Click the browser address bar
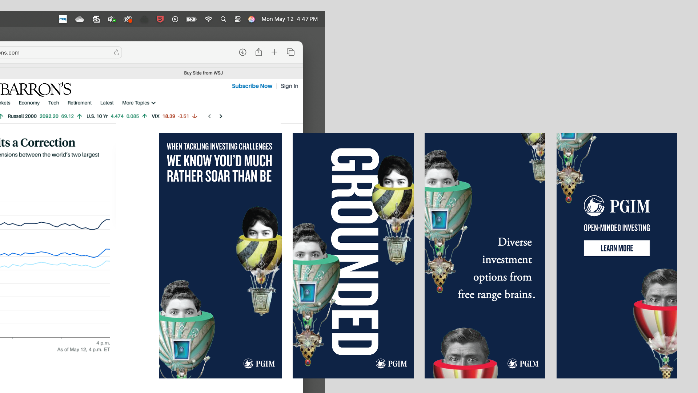 (55, 53)
